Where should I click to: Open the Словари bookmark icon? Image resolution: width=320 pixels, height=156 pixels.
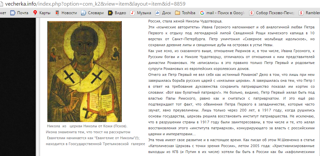pyautogui.click(x=83, y=13)
